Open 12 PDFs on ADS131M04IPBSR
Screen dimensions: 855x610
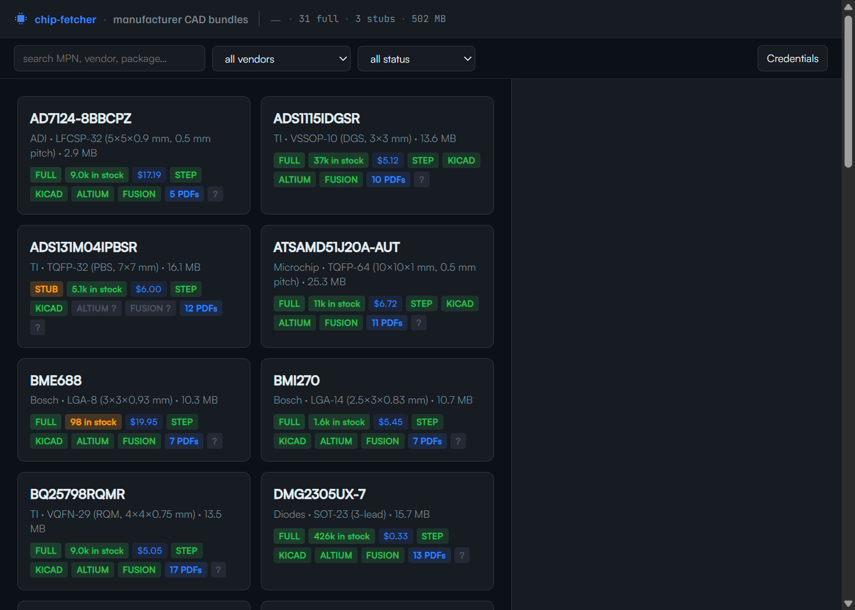[x=201, y=308]
